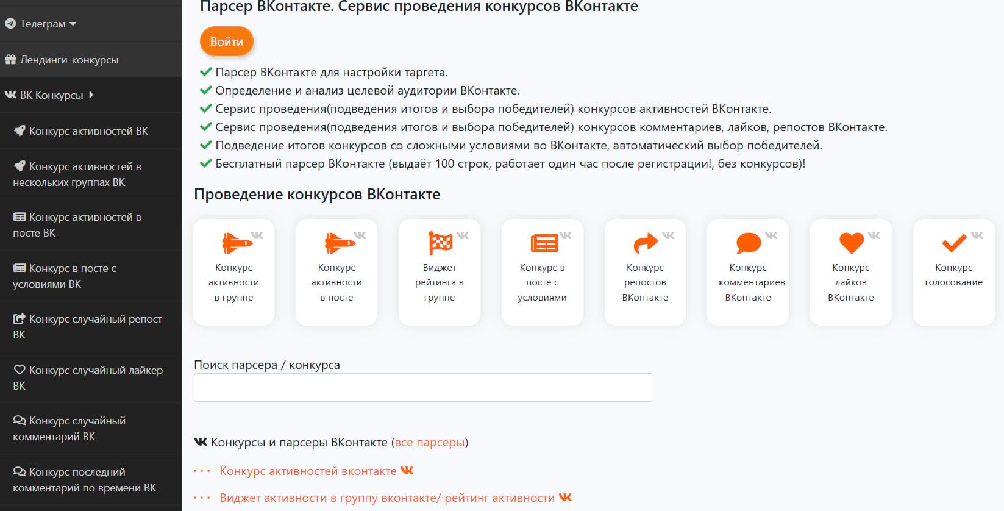Click list icon on Конкурс в посте с условиями card

(544, 243)
